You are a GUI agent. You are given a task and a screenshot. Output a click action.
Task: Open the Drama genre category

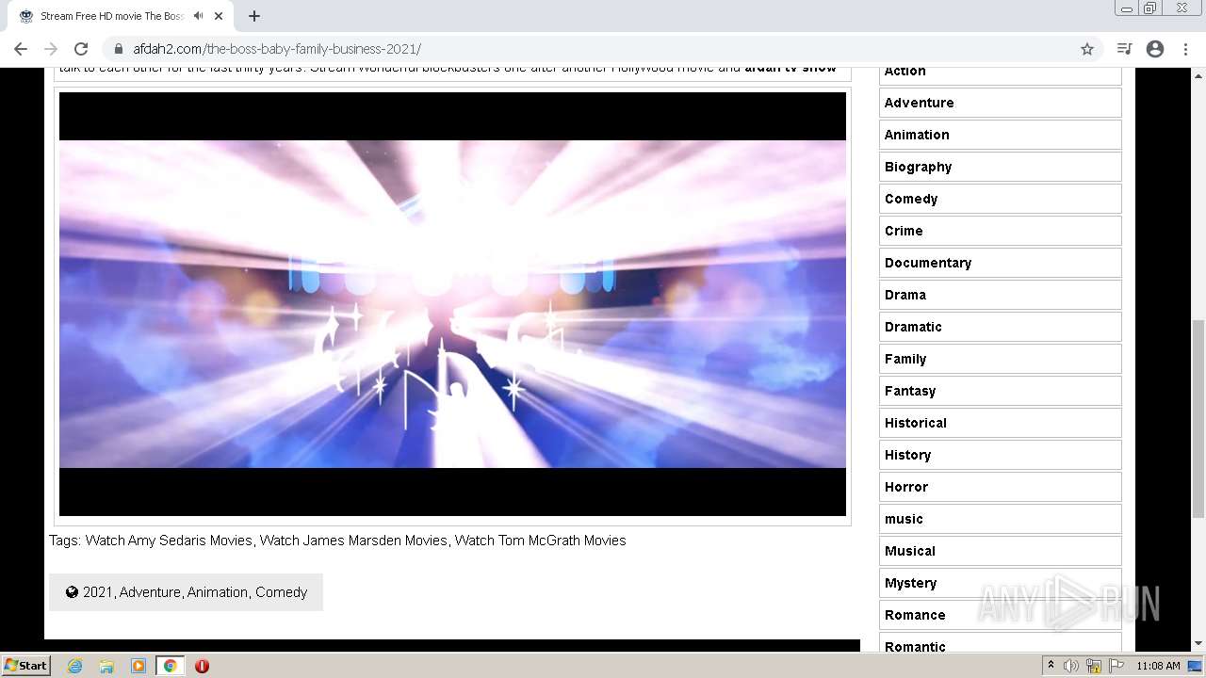[1001, 295]
